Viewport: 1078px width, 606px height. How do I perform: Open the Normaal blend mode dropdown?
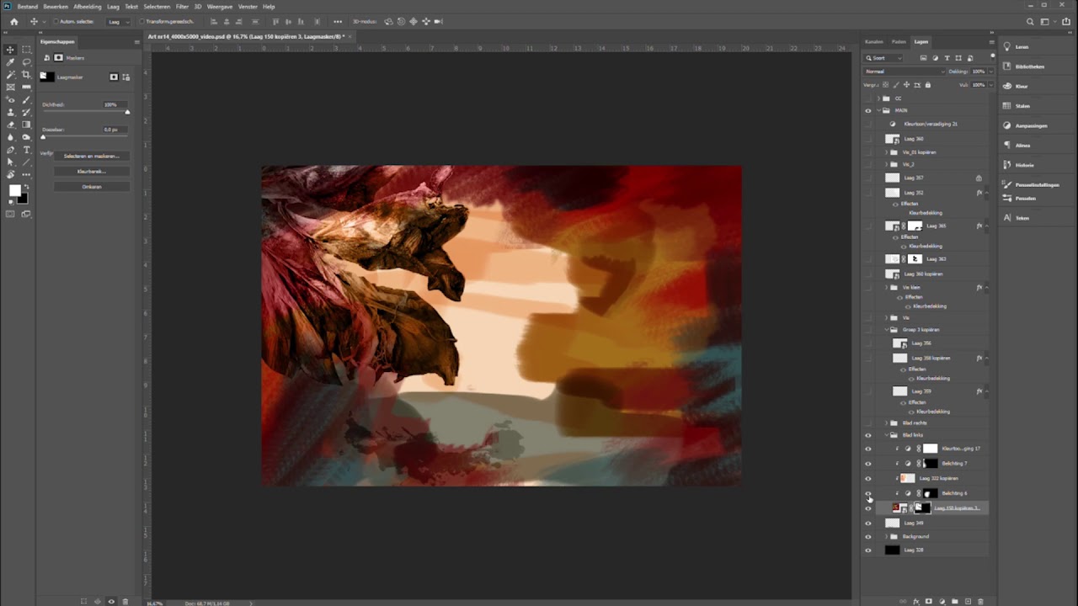[x=904, y=72]
